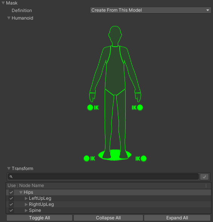This screenshot has height=222, width=213.
Task: Click the Collapse All button
Action: (x=108, y=218)
